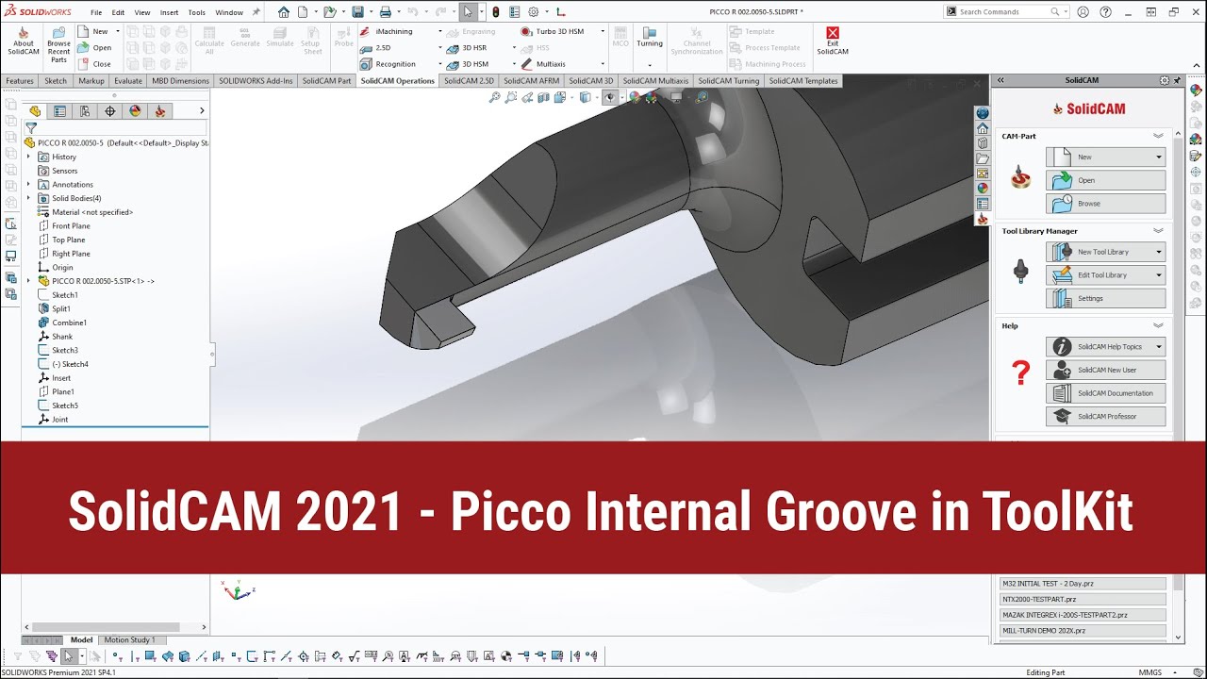Open the FeatureManager design tree tab
Image resolution: width=1207 pixels, height=679 pixels.
coord(35,110)
